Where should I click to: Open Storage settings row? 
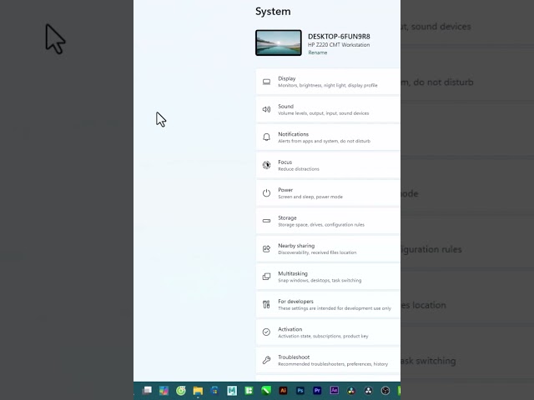(328, 221)
